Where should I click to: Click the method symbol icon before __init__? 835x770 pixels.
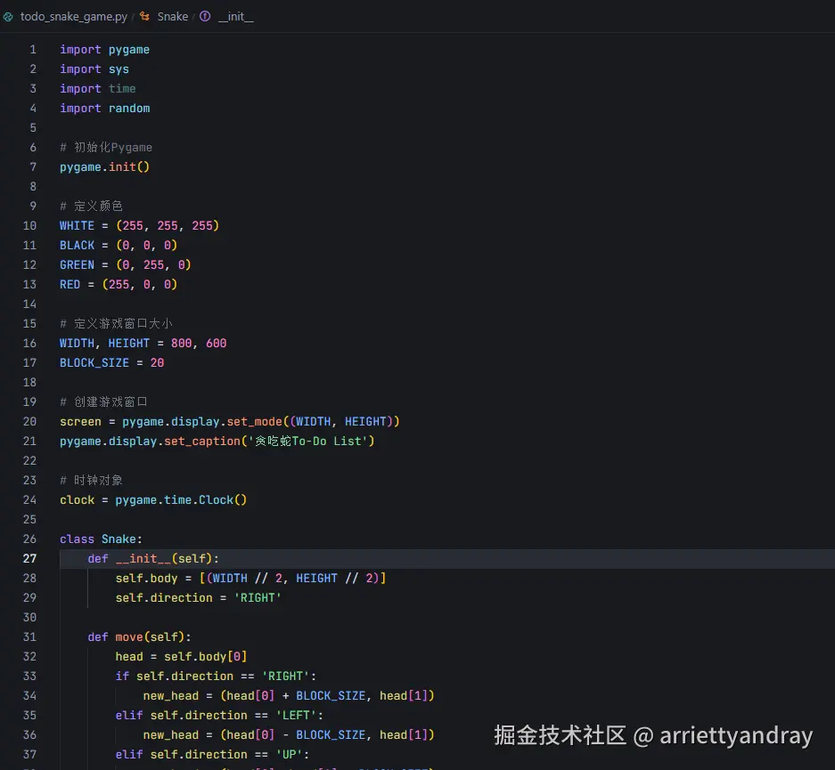tap(204, 16)
